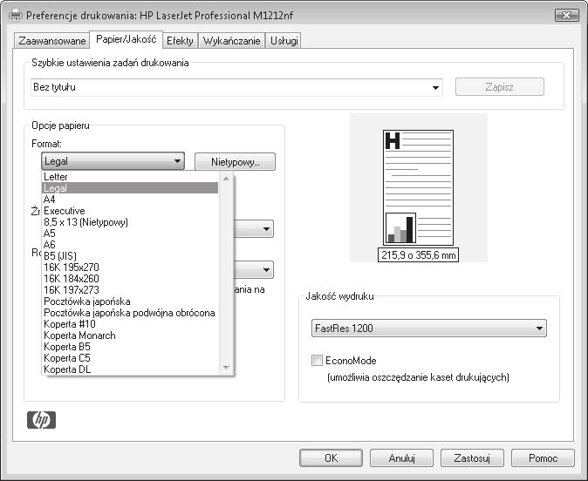Click scroll down arrow in format list

click(x=226, y=368)
